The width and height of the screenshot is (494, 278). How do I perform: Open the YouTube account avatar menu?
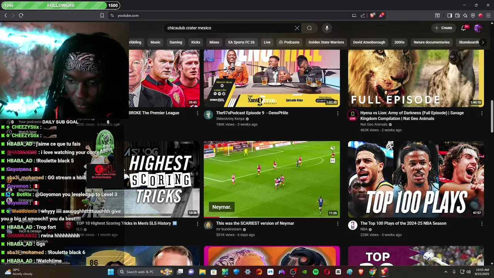(478, 28)
